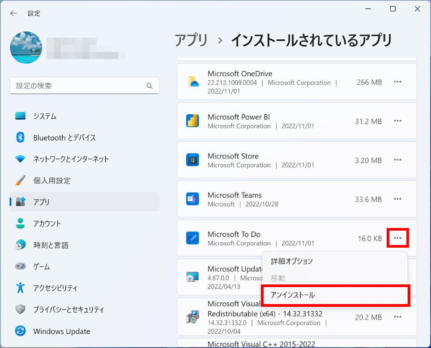Click the Bluetooth icon
Screen dimensions: 431x348
click(x=20, y=137)
